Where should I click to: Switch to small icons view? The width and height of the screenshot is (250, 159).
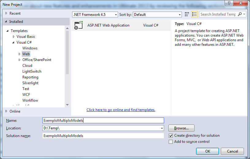[187, 14]
